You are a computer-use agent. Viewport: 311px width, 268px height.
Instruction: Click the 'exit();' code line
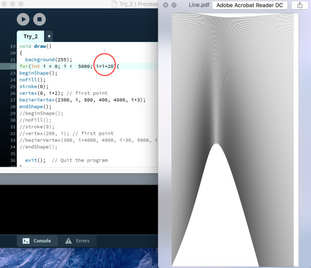pyautogui.click(x=35, y=160)
